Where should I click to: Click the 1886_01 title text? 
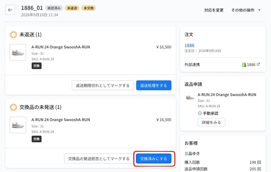click(x=32, y=8)
